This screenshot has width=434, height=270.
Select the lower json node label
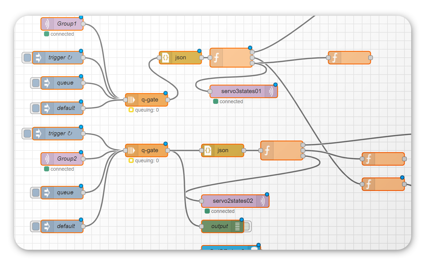[x=223, y=150]
